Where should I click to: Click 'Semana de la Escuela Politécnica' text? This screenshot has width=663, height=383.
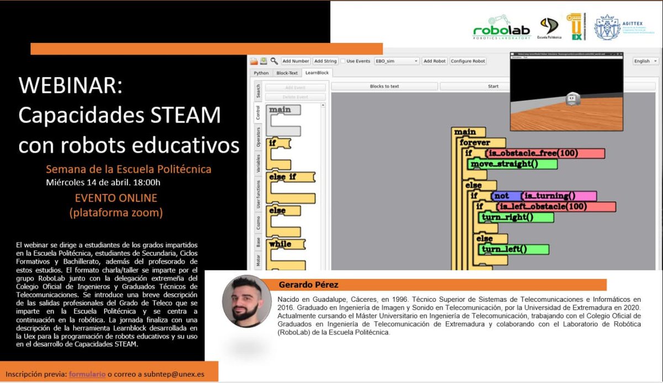click(128, 169)
